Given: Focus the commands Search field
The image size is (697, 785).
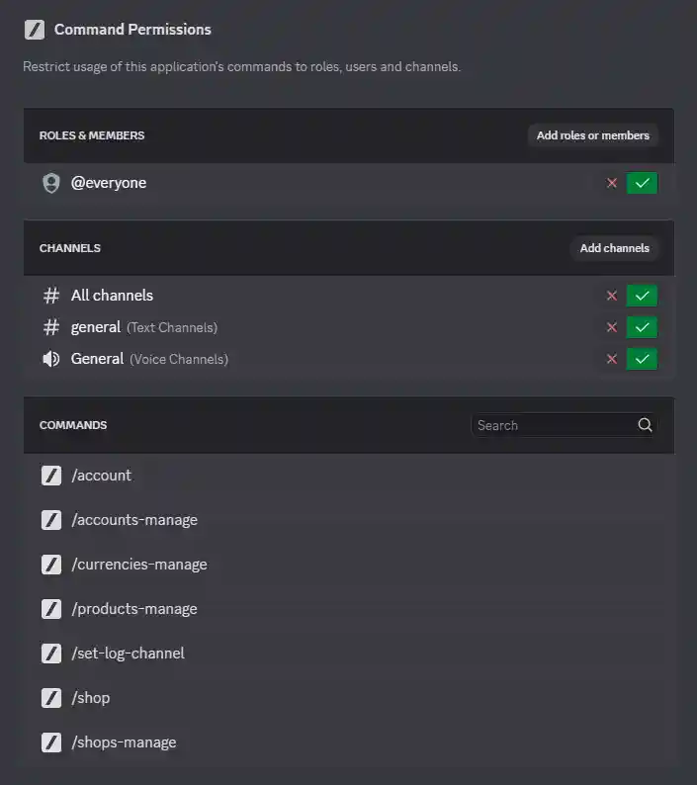Looking at the screenshot, I should (x=552, y=425).
